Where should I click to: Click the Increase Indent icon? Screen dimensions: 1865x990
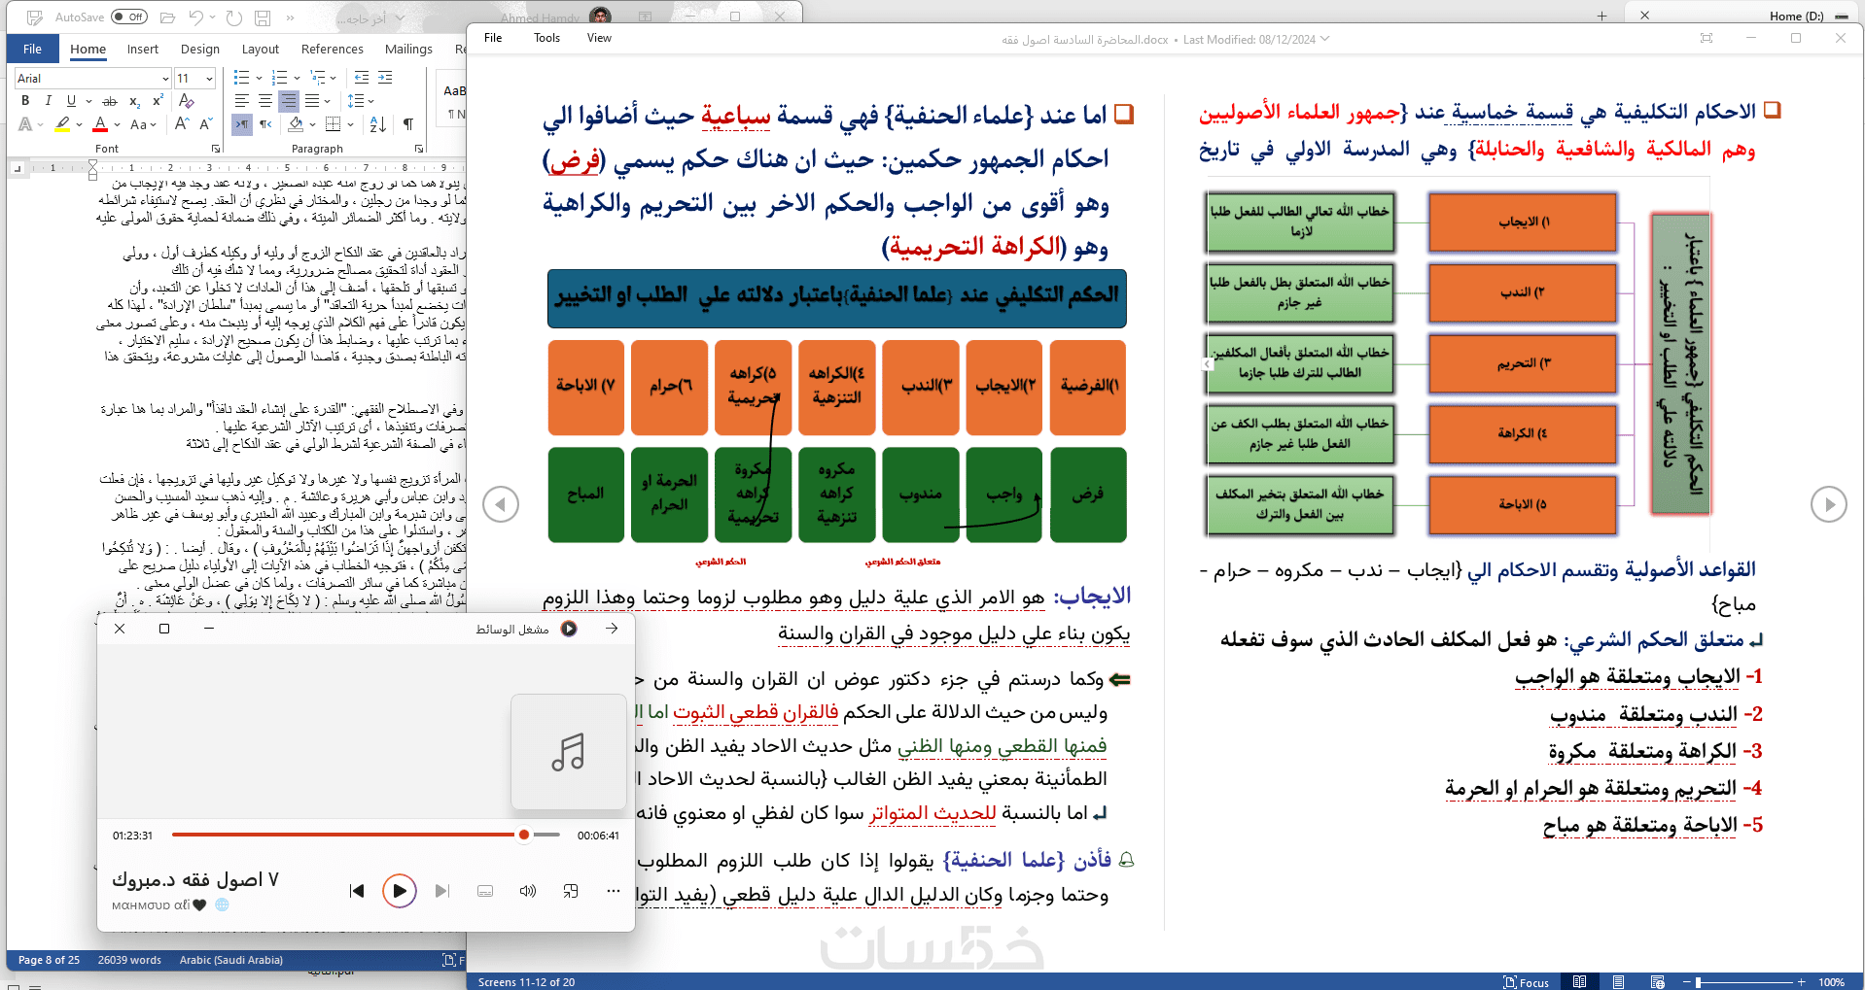click(385, 78)
